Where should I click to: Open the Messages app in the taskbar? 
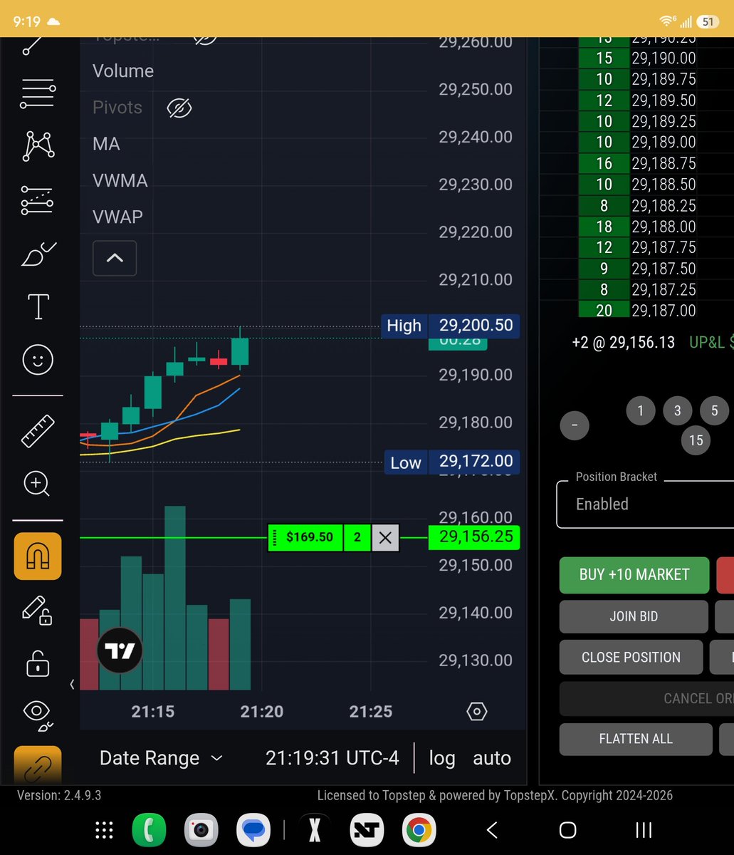254,830
